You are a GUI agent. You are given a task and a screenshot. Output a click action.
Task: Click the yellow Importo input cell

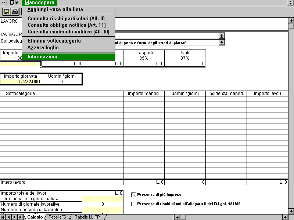21,64
